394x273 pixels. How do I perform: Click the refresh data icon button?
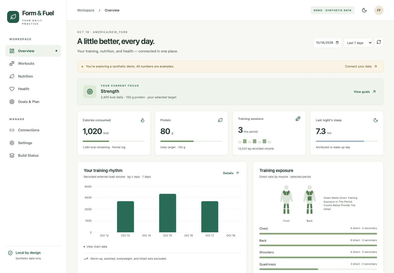point(379,42)
